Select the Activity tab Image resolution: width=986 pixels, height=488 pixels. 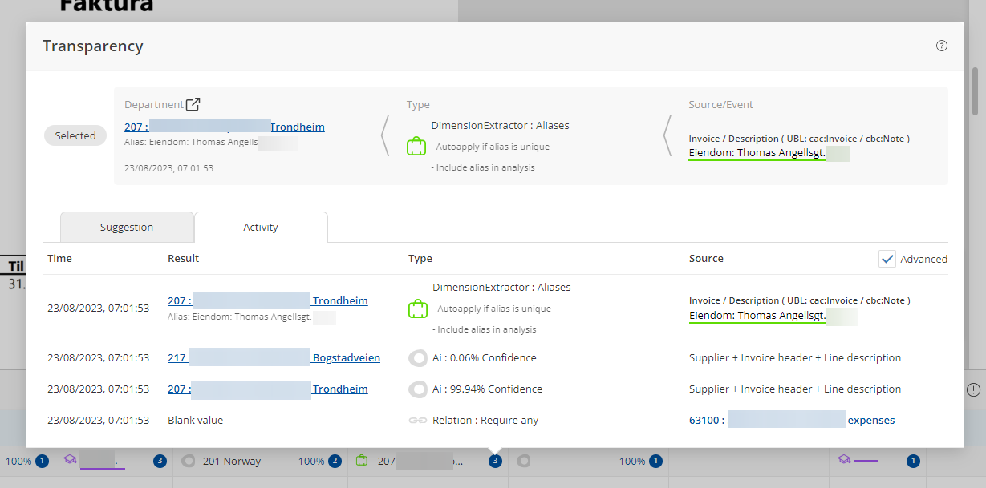point(261,228)
